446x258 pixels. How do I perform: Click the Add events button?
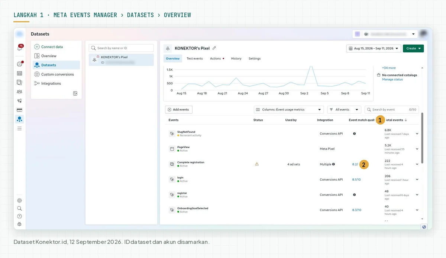pos(179,110)
